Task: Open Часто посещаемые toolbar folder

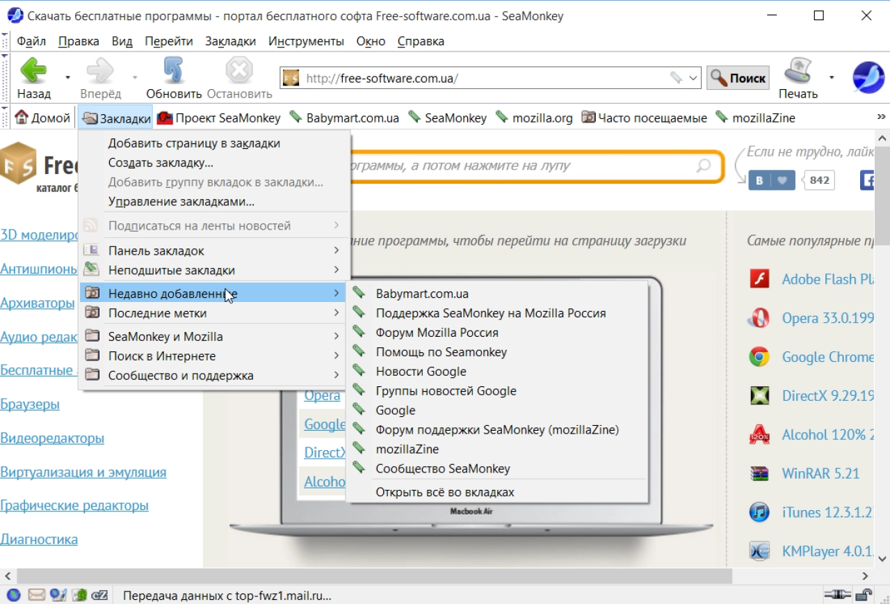Action: [x=644, y=118]
